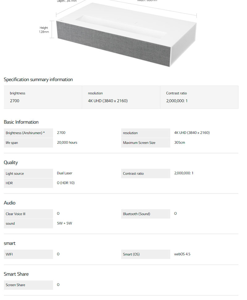Click the Quality section heading
The height and width of the screenshot is (300, 247).
pos(11,162)
